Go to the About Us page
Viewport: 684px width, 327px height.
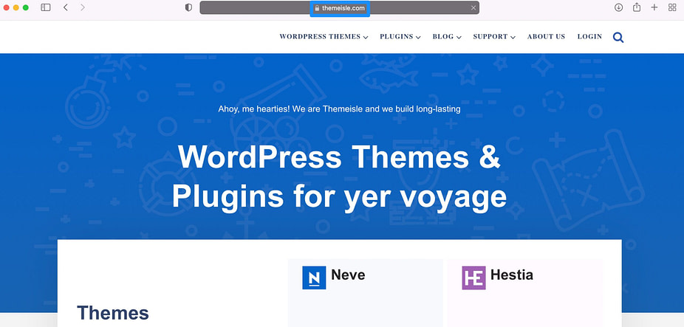546,37
